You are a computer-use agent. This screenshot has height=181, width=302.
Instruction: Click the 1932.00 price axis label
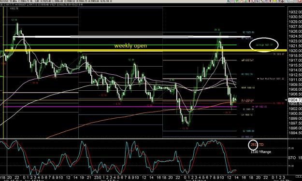(x=295, y=12)
